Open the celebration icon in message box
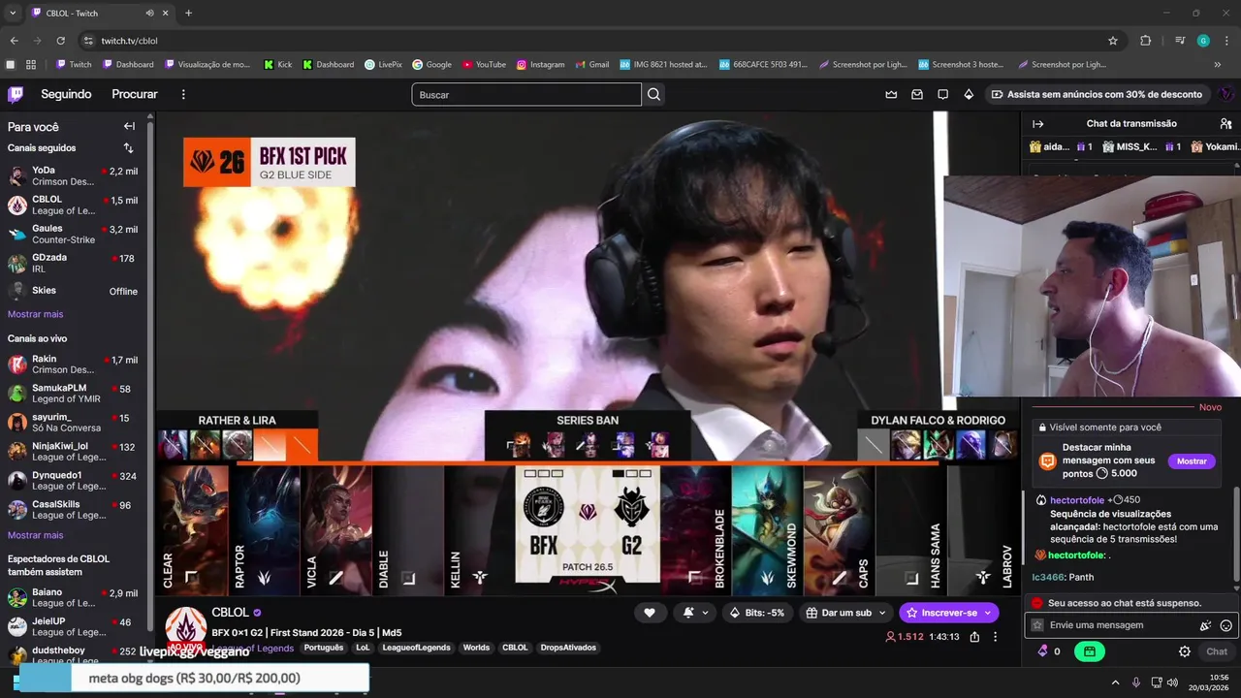 (x=1205, y=625)
